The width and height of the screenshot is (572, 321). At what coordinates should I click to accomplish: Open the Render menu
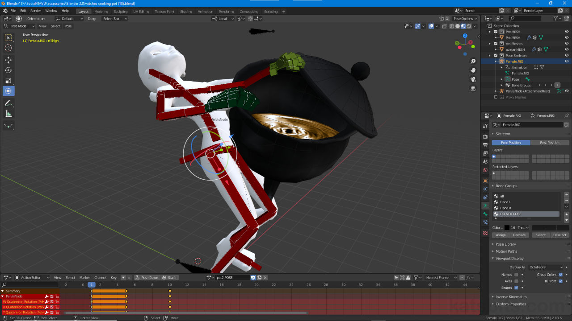click(x=36, y=11)
